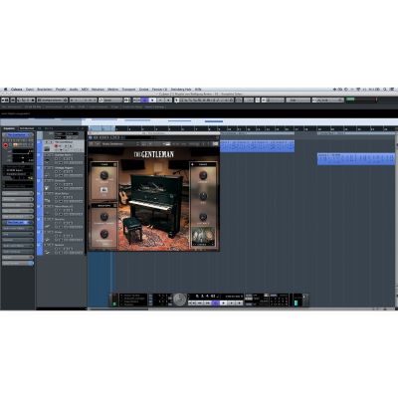Click the bottom knob in Space panel
398x398 pixels.
click(203, 217)
